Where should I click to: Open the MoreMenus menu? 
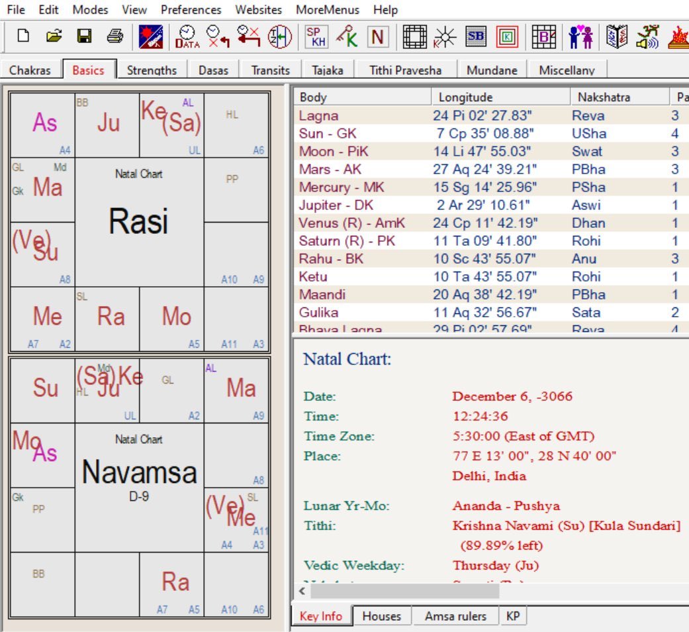[x=328, y=10]
